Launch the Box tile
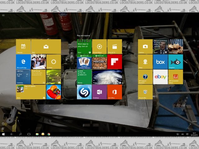Viewport: 199px width, 149px height. click(x=160, y=62)
